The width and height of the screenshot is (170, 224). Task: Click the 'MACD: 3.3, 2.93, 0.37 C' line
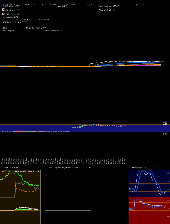[x=15, y=22]
